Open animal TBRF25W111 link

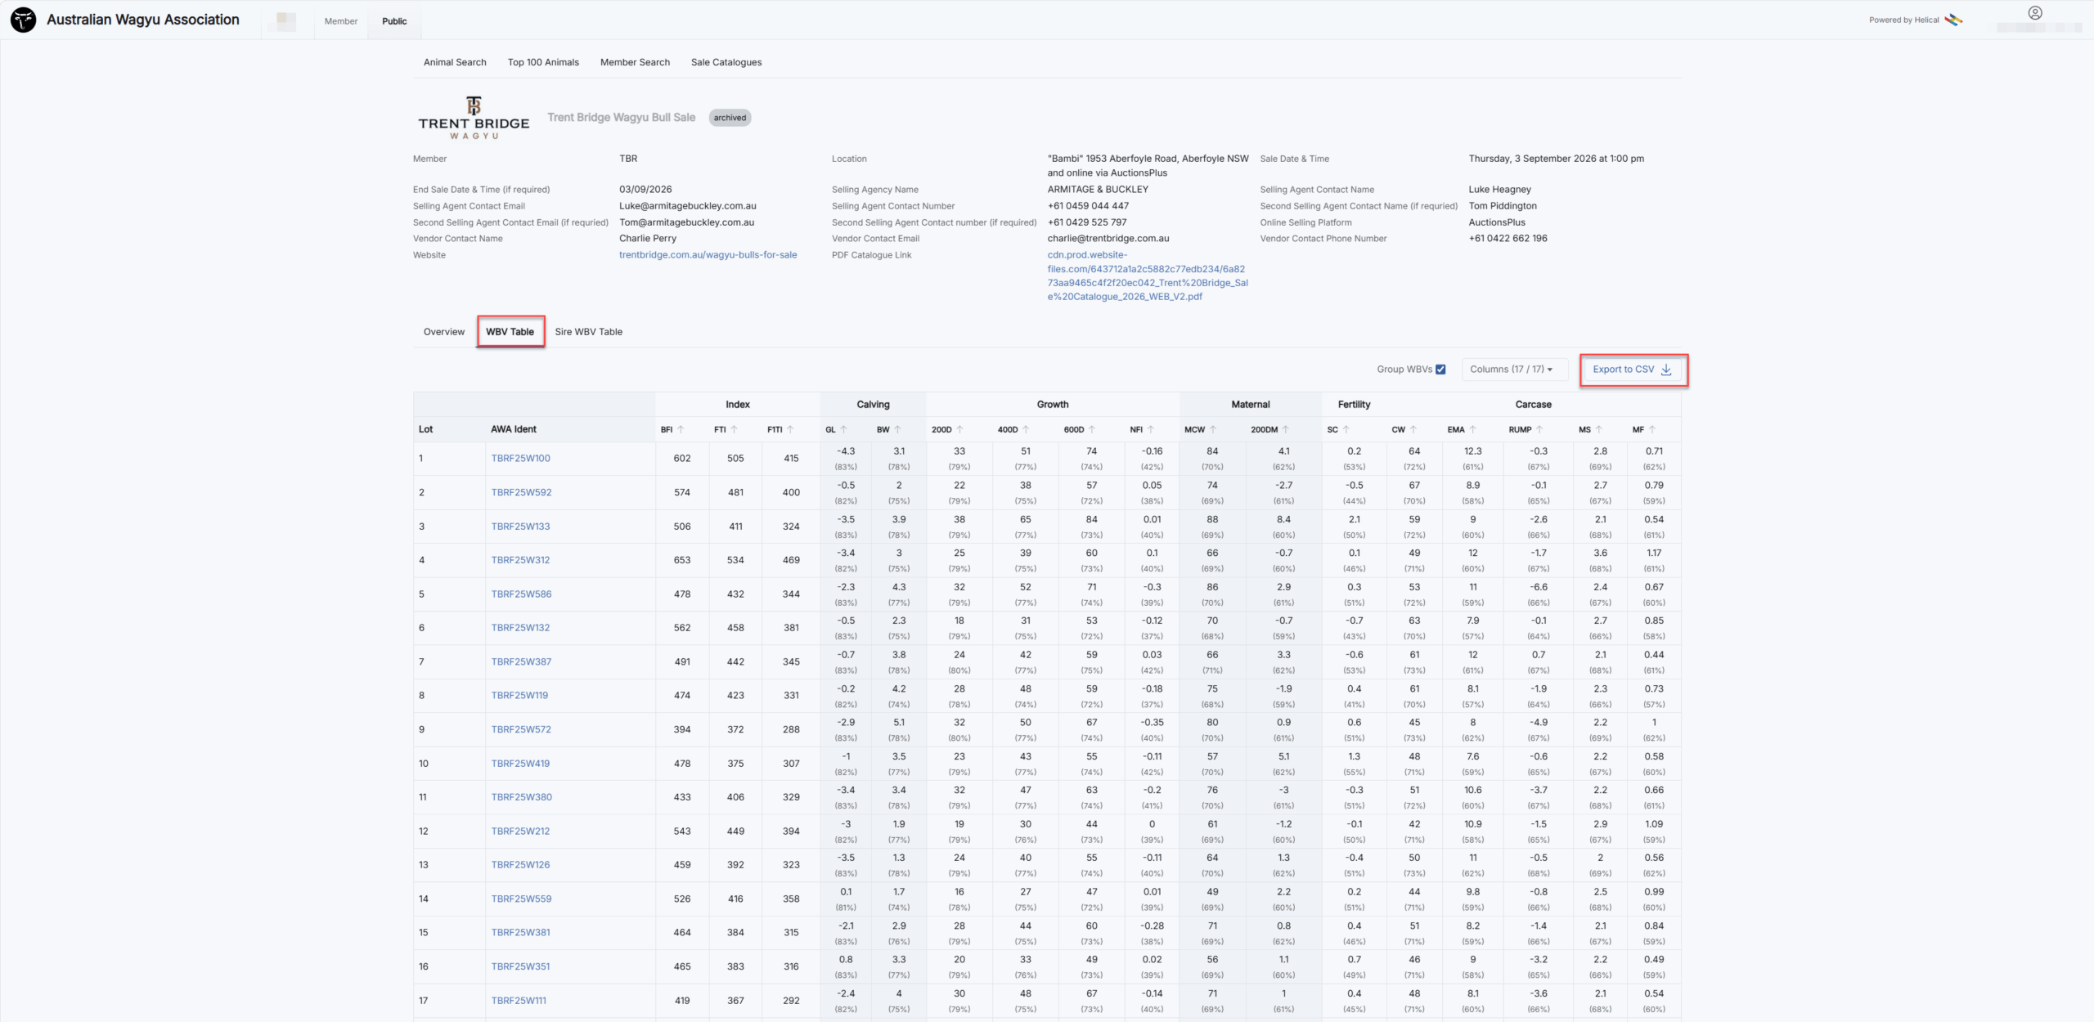pos(519,1001)
